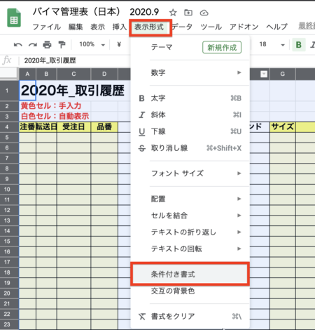Check the cloud save status icon
The height and width of the screenshot is (330, 315).
[x=204, y=13]
